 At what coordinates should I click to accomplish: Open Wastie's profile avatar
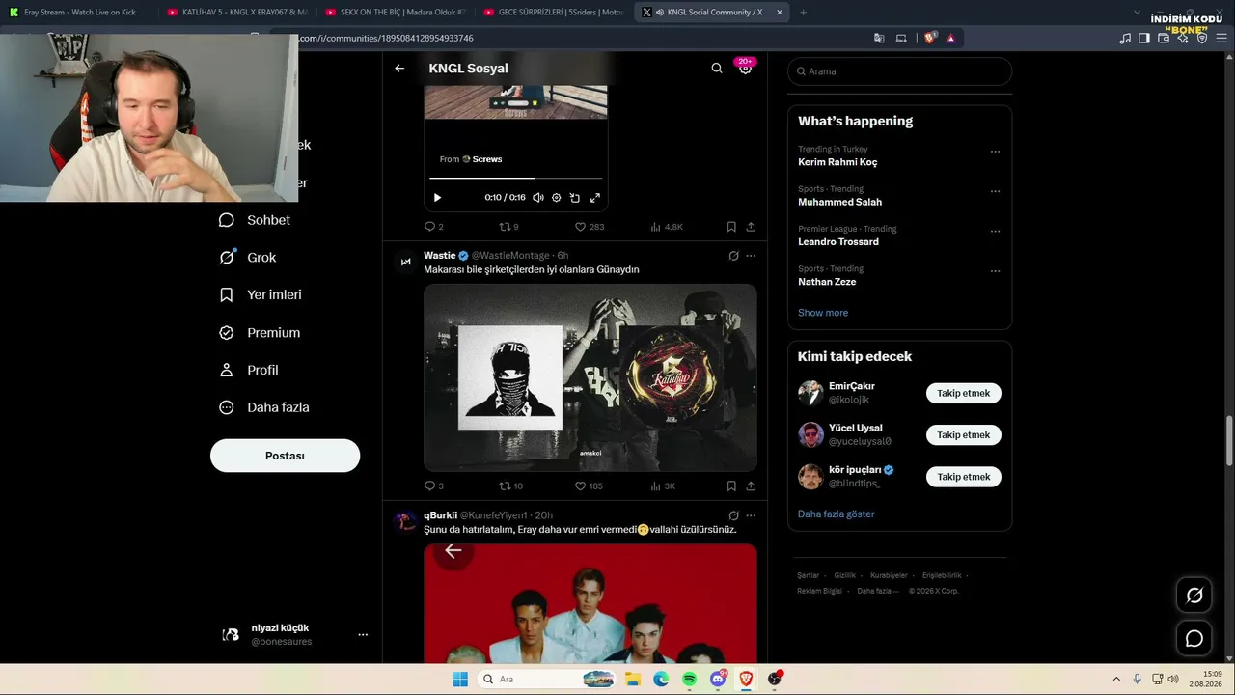[x=405, y=262]
